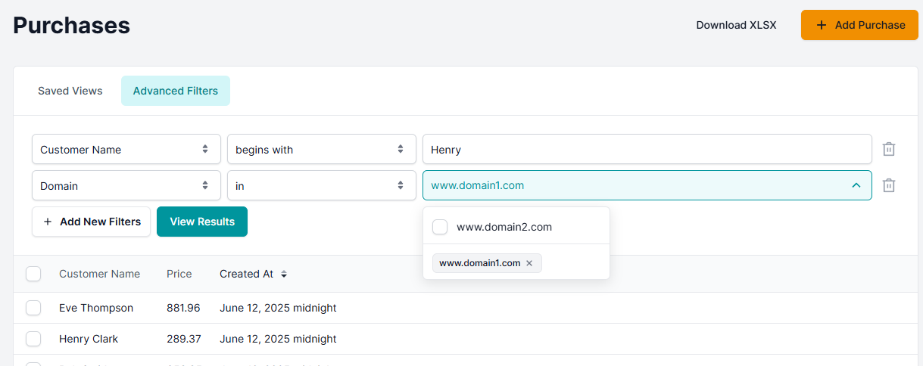Viewport: 923px width, 366px height.
Task: Click the Created At column header
Action: (x=247, y=274)
